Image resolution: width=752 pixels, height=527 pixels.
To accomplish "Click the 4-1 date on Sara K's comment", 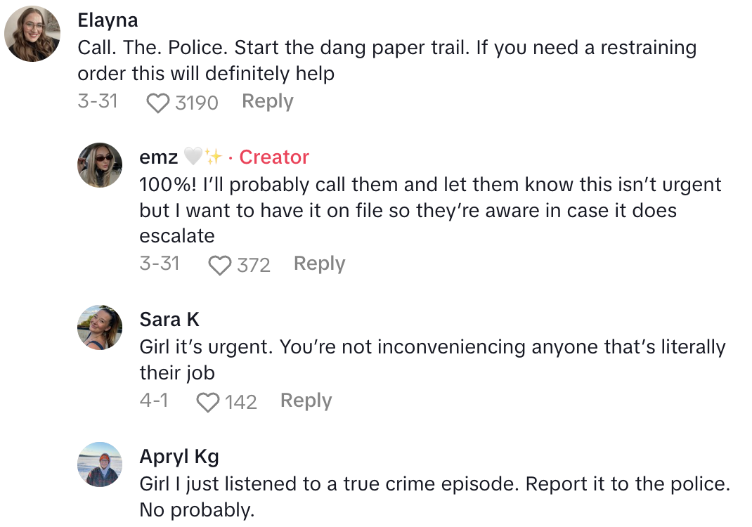I will [154, 401].
